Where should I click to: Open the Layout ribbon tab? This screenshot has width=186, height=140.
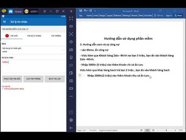(x=110, y=16)
